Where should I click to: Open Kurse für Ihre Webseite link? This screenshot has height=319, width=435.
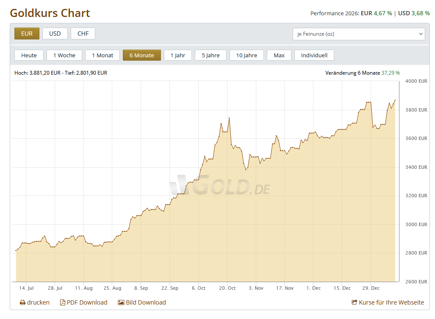point(391,302)
